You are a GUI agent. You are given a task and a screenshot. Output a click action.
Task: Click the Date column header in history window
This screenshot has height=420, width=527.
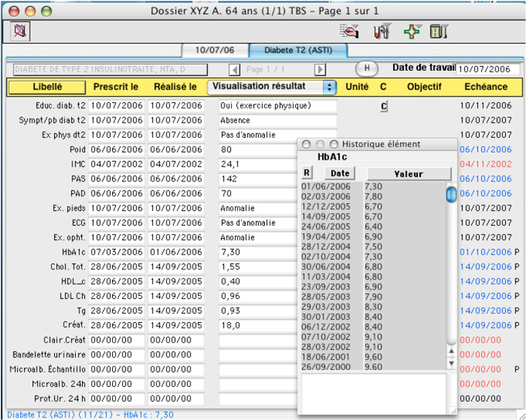point(340,173)
